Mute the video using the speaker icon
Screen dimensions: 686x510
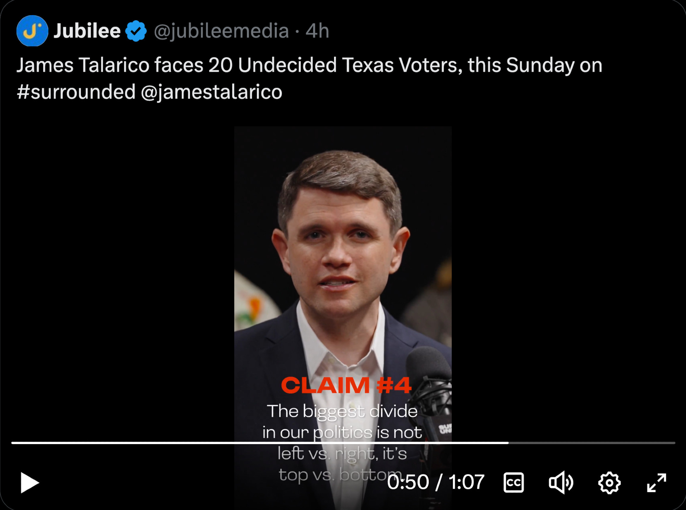(561, 483)
